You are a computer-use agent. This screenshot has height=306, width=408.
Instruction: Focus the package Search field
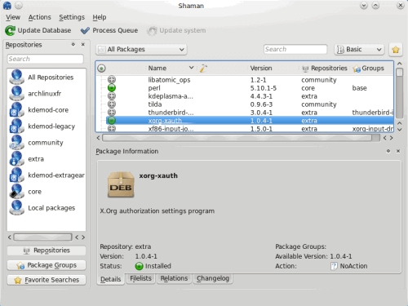(295, 50)
